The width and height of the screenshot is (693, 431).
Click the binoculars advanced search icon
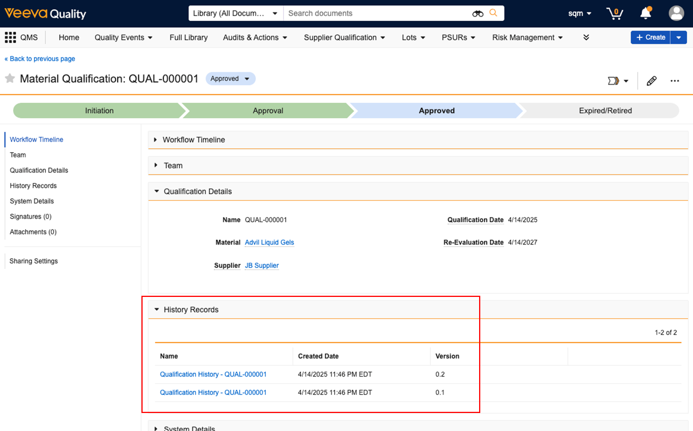478,14
